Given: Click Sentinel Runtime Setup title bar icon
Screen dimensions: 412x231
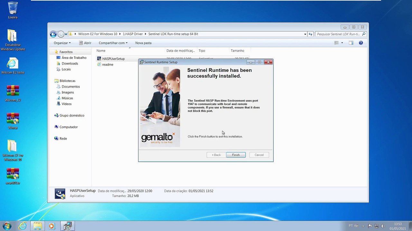Looking at the screenshot, I should (x=142, y=62).
